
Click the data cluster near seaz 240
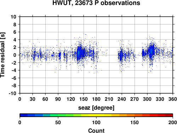click(121, 55)
